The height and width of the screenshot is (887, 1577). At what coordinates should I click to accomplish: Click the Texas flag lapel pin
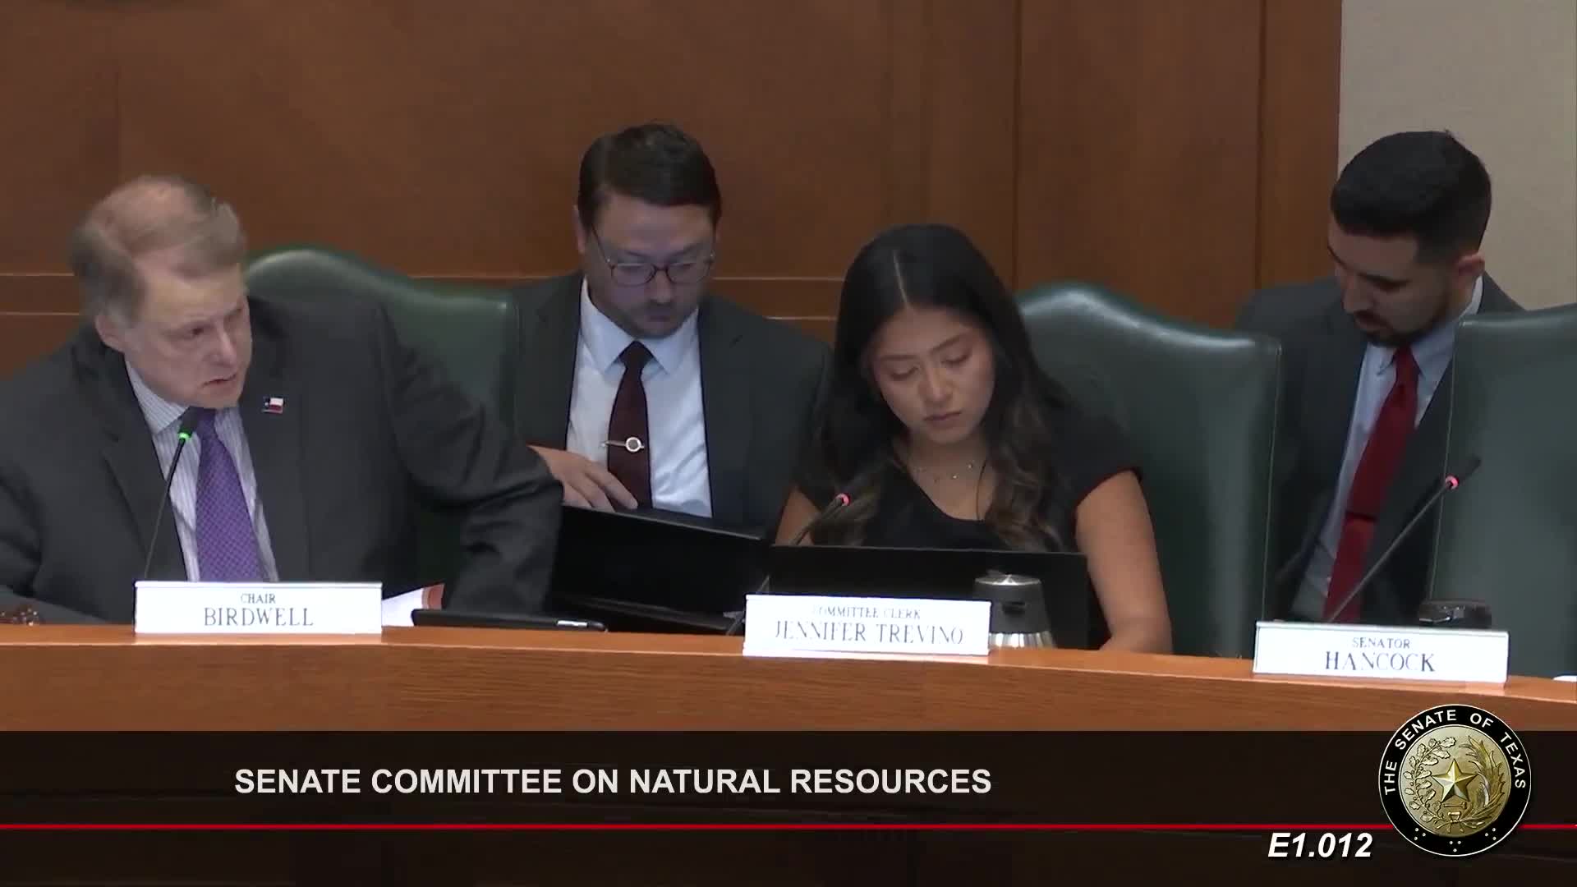pos(272,404)
